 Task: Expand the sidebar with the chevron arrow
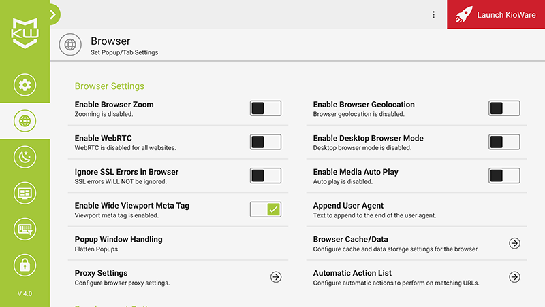[x=53, y=14]
